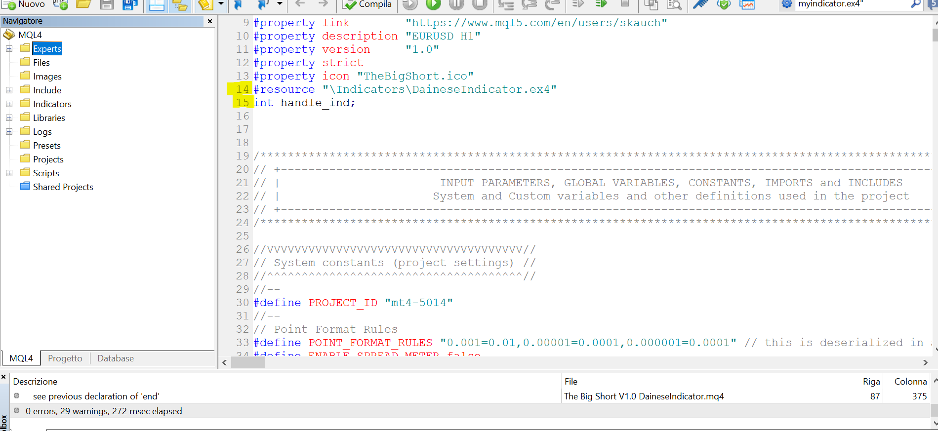This screenshot has width=938, height=431.
Task: Open the dropdown arrow beside the book icon
Action: [x=221, y=4]
